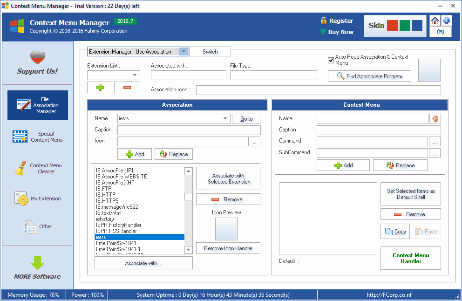The image size is (462, 301).
Task: Click the Support Us heart icon
Action: tap(38, 57)
